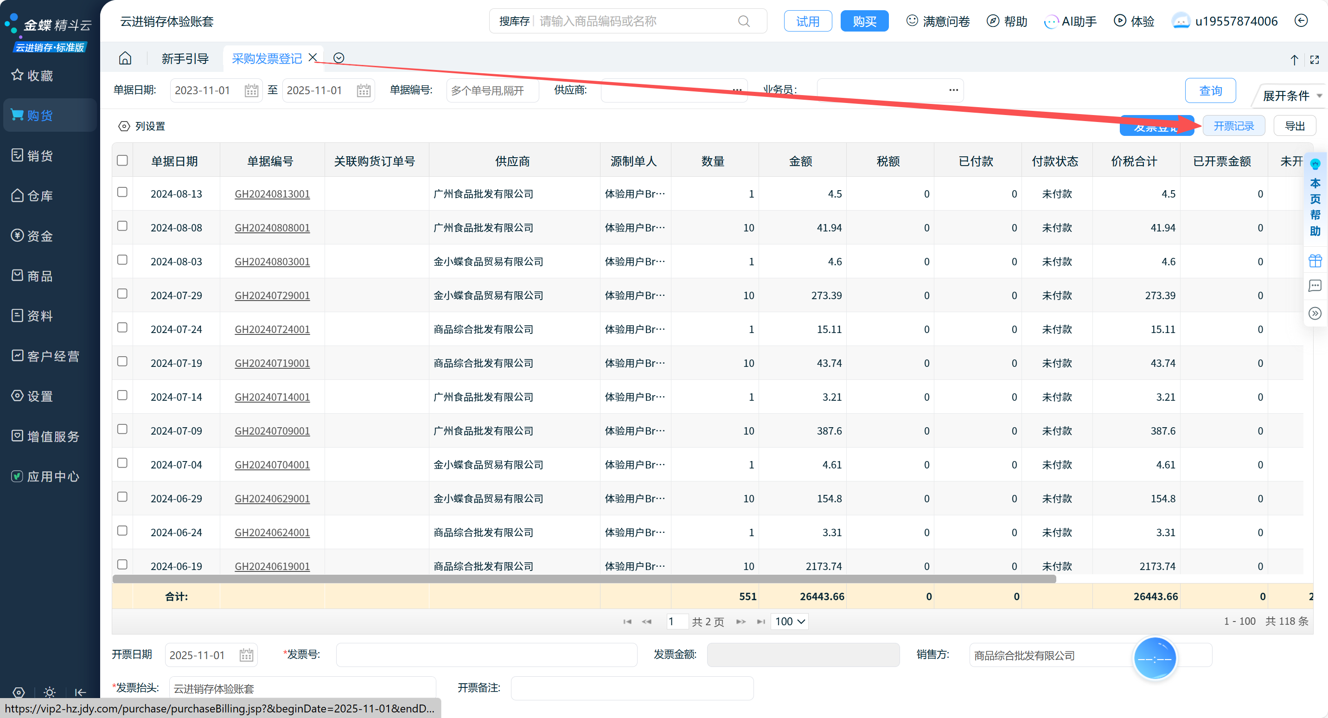Collapse the left sidebar arrow icon

click(x=80, y=693)
